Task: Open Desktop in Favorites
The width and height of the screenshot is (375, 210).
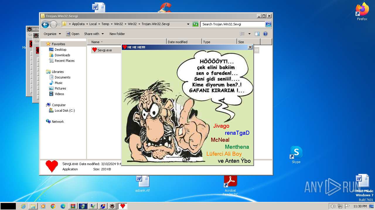Action: point(60,50)
